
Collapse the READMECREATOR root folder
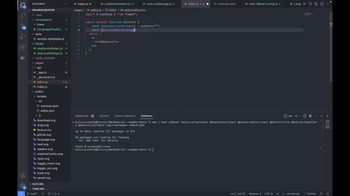point(43,10)
